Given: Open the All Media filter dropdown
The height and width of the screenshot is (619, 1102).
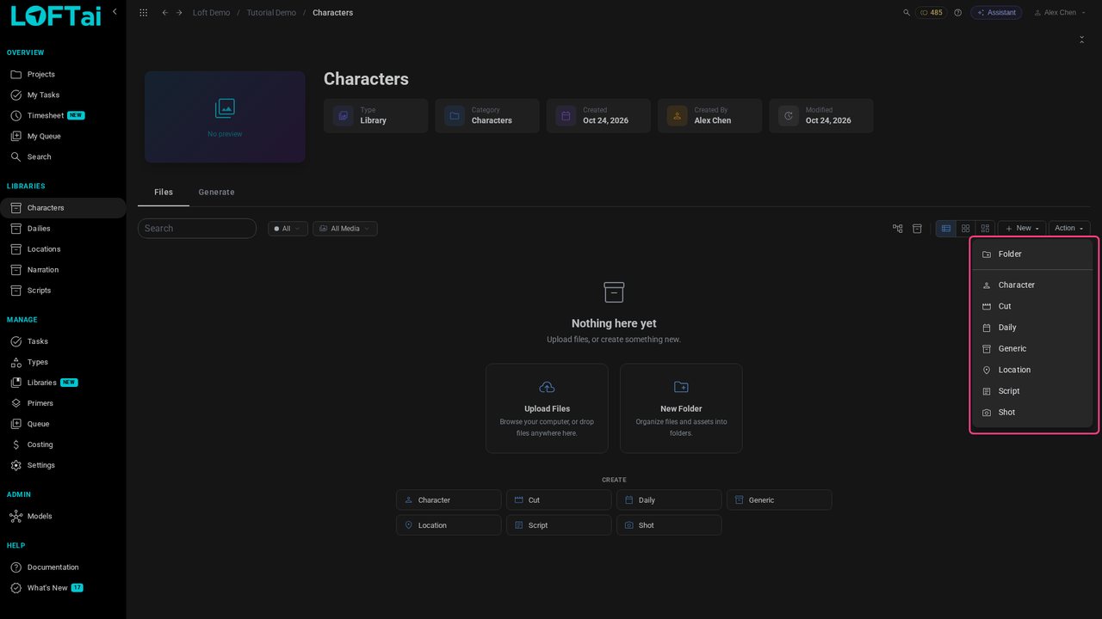Looking at the screenshot, I should pyautogui.click(x=345, y=229).
